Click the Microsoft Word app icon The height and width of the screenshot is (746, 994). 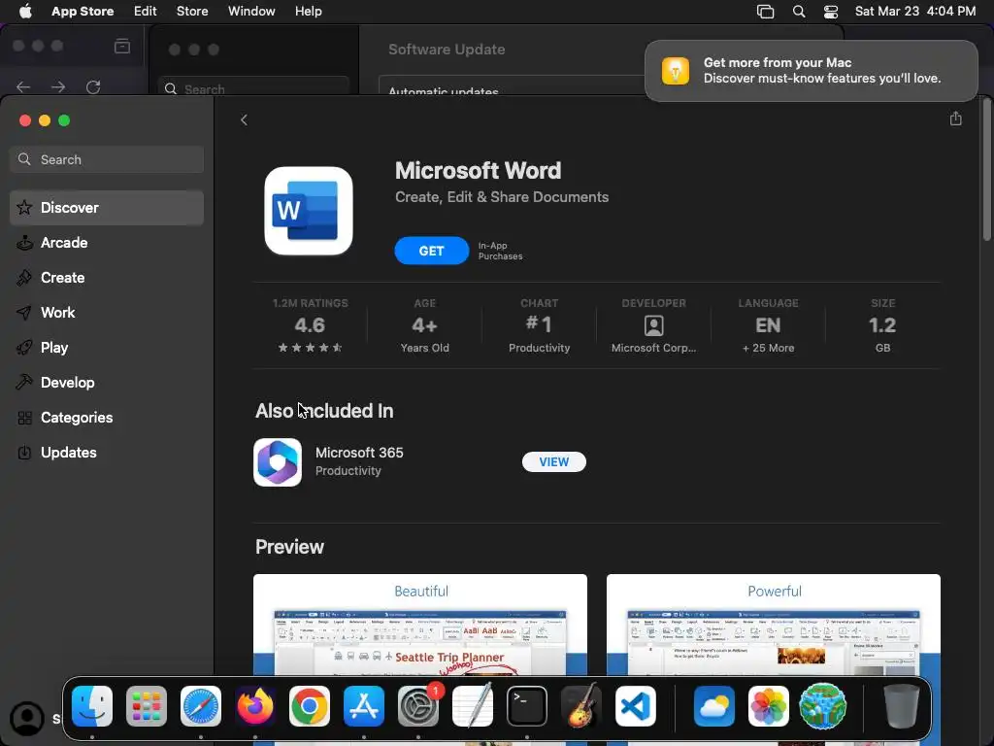pos(308,211)
